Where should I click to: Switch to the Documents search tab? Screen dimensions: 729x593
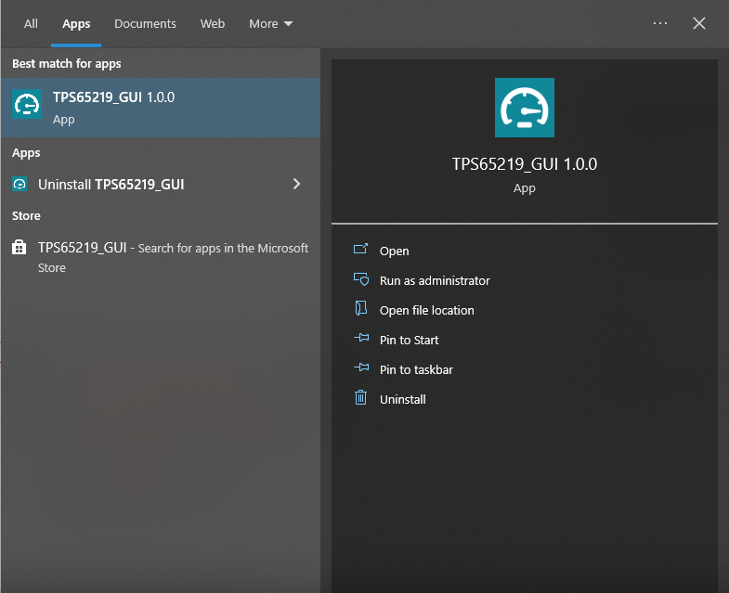tap(145, 24)
